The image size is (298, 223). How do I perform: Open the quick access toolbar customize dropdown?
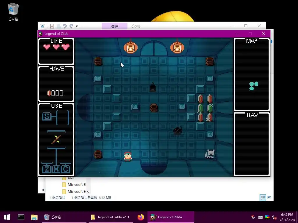pyautogui.click(x=77, y=26)
